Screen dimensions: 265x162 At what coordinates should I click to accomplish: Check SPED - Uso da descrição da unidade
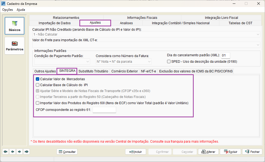pyautogui.click(x=169, y=62)
